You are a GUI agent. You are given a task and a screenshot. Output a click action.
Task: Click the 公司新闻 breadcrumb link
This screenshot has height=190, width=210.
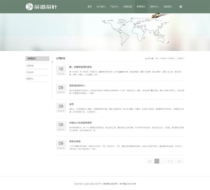pos(180,59)
